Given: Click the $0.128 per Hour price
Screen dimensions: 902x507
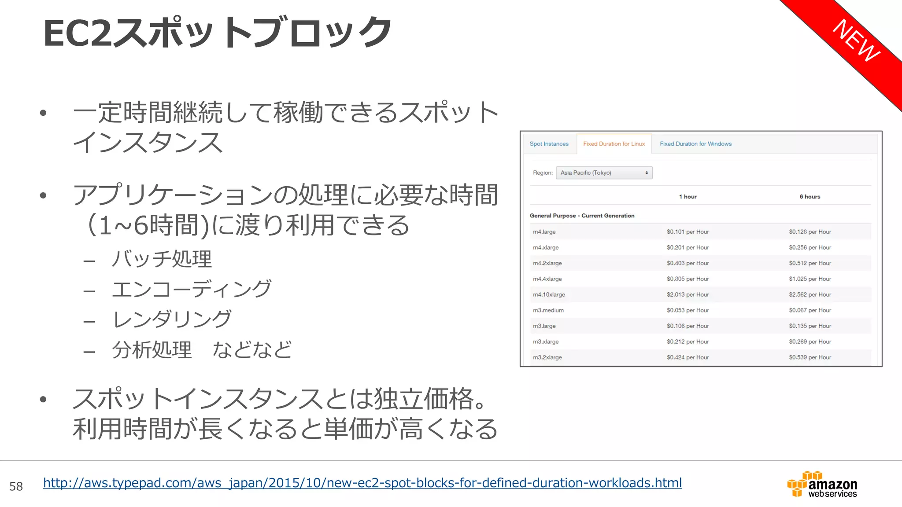Looking at the screenshot, I should pos(810,232).
